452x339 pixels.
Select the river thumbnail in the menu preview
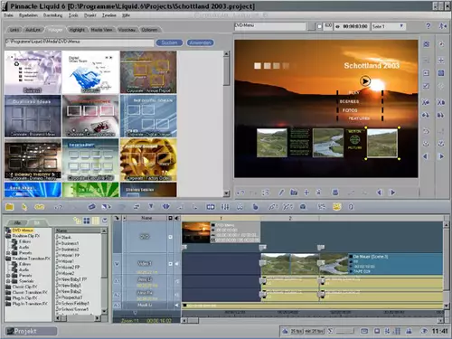point(328,143)
